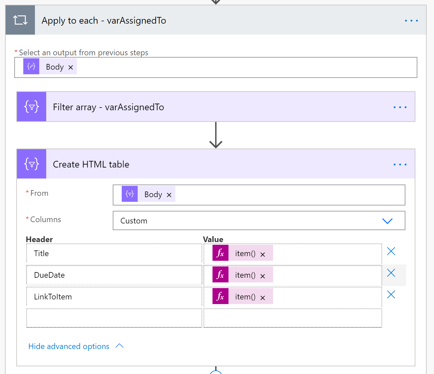Delete the Title column row with the X
Image resolution: width=434 pixels, height=374 pixels.
tap(391, 251)
